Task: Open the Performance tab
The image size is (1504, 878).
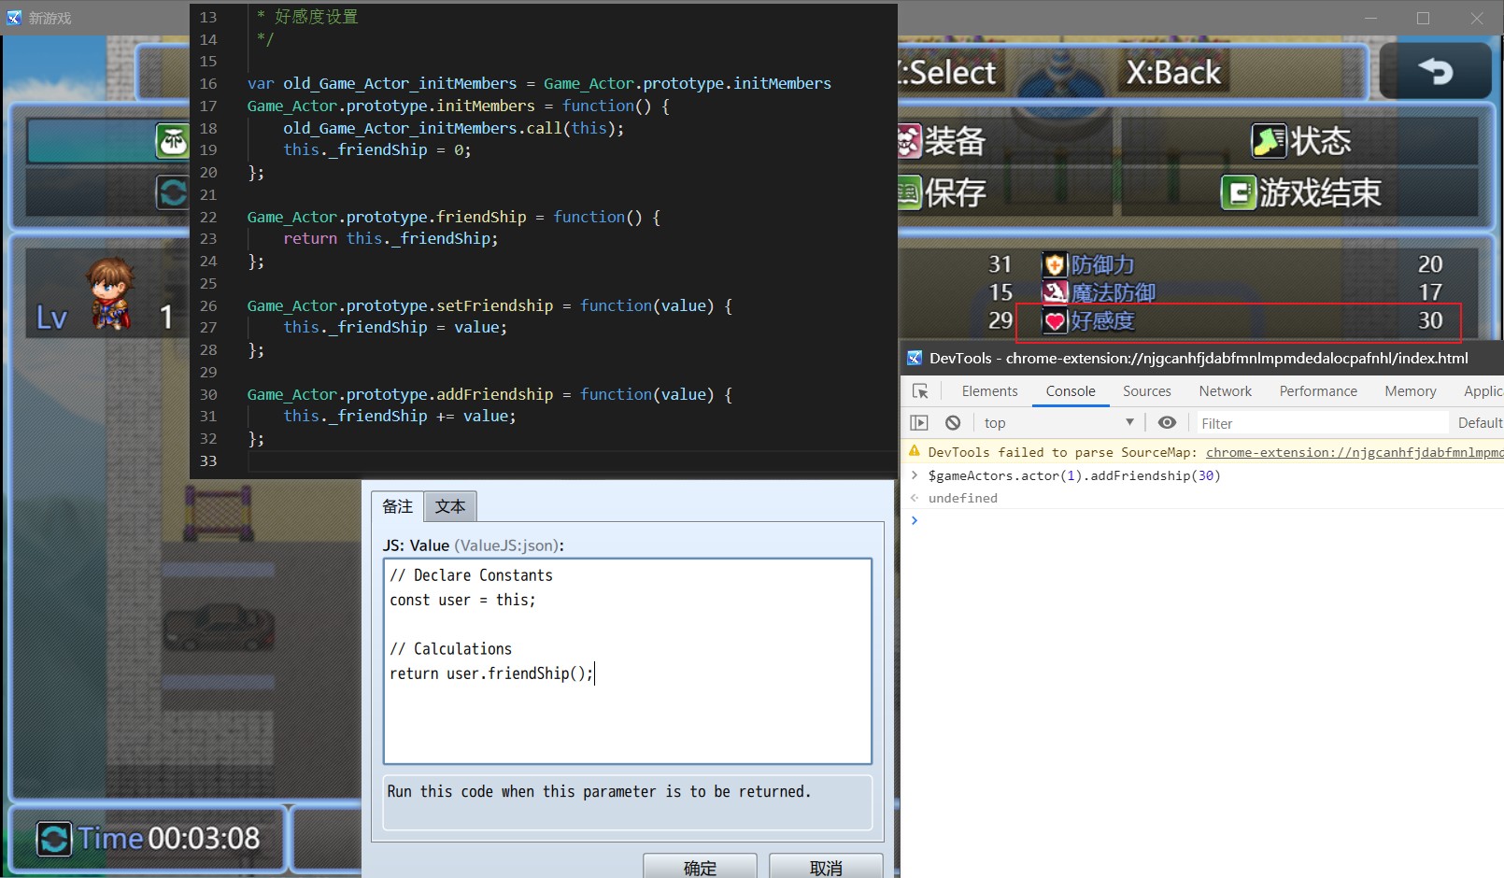Action: tap(1318, 391)
